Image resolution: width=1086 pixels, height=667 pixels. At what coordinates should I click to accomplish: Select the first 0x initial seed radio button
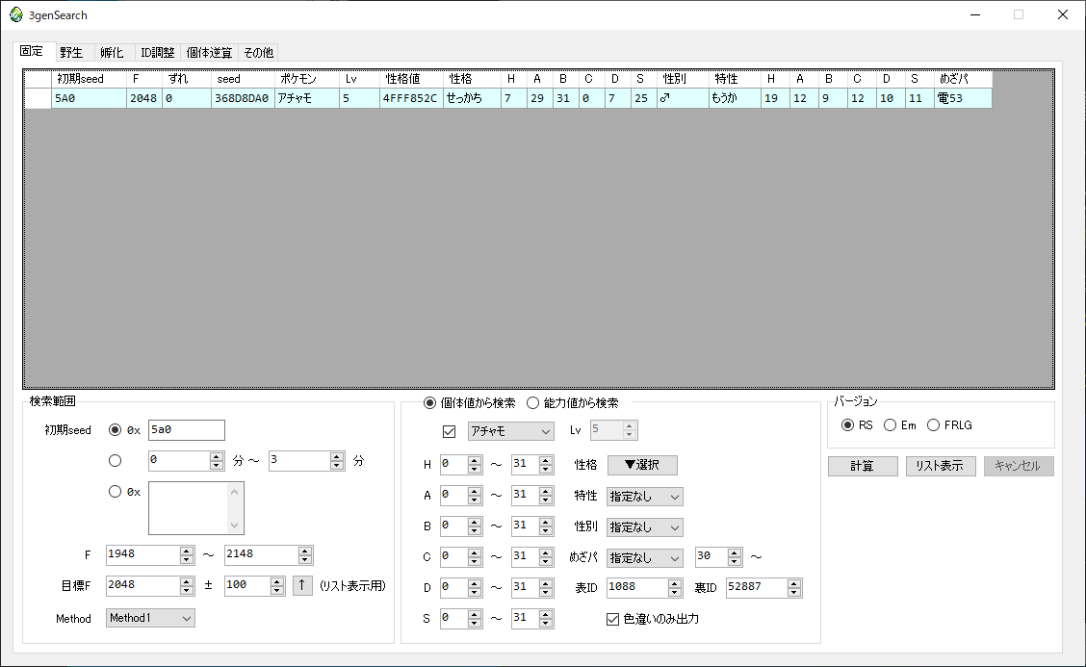point(115,430)
